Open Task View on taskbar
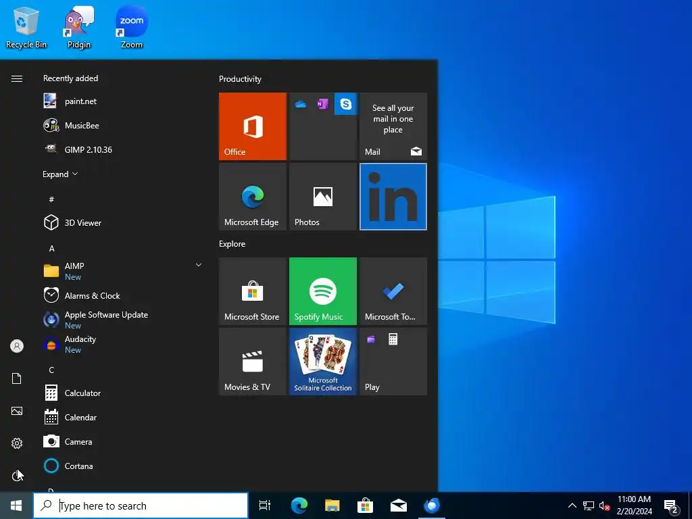This screenshot has height=519, width=692. point(265,505)
